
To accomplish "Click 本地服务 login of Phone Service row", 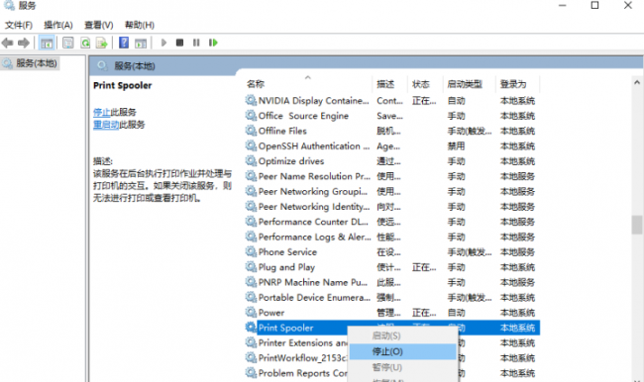I will tap(517, 252).
